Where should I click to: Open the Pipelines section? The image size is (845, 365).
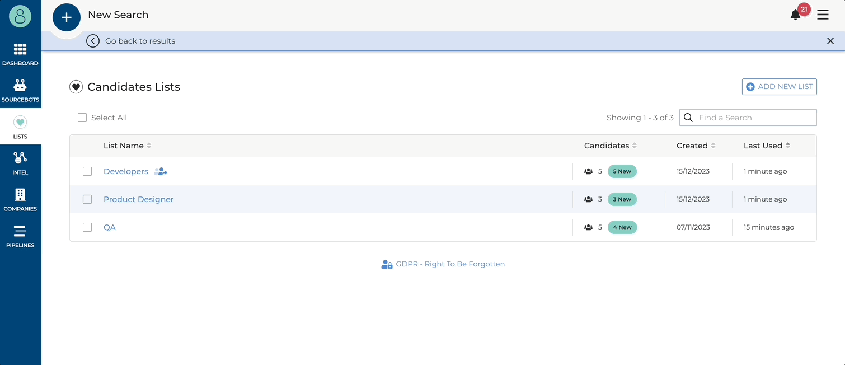click(21, 235)
